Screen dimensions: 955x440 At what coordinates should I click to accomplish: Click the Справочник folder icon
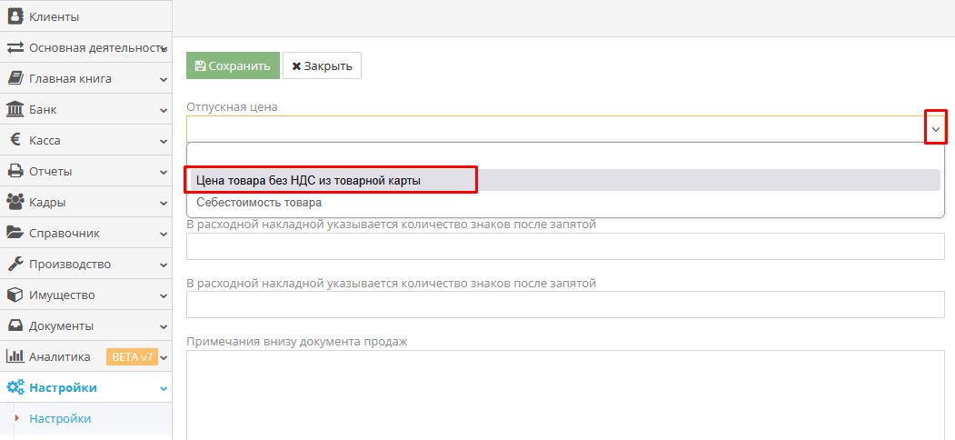15,233
